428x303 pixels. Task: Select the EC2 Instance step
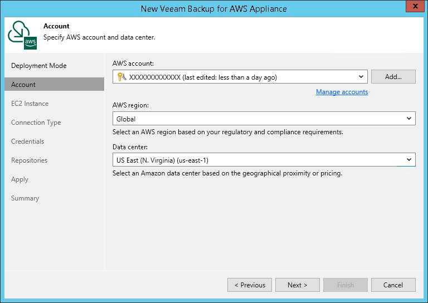point(30,104)
